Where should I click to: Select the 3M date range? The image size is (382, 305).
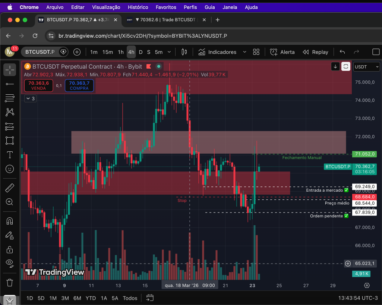tap(65, 298)
